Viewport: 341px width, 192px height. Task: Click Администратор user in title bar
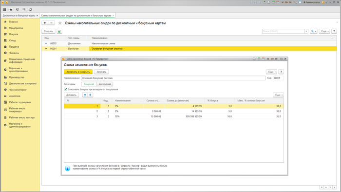312,2
